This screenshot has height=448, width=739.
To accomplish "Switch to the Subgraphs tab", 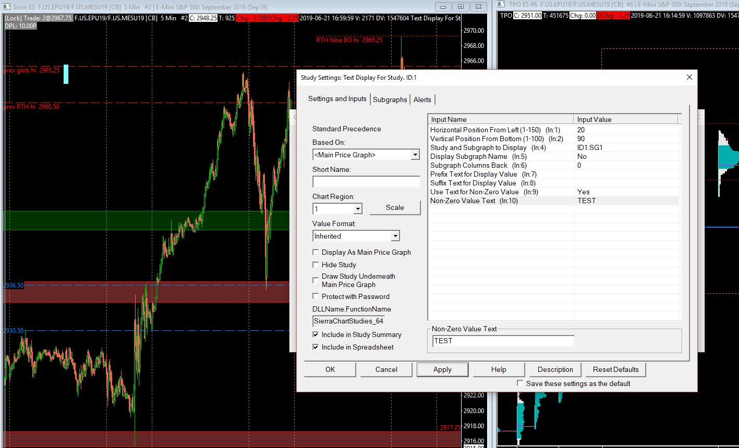I will pyautogui.click(x=390, y=99).
